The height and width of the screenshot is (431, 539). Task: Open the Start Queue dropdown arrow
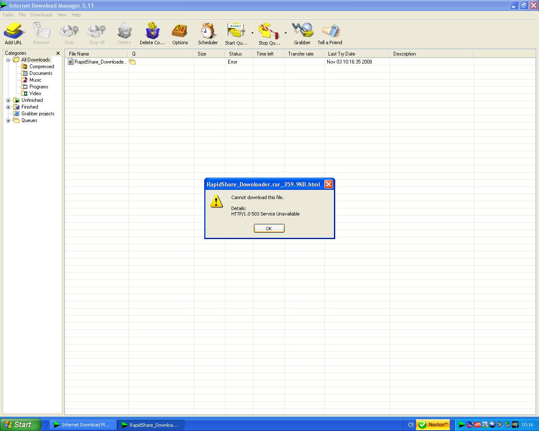[x=252, y=33]
